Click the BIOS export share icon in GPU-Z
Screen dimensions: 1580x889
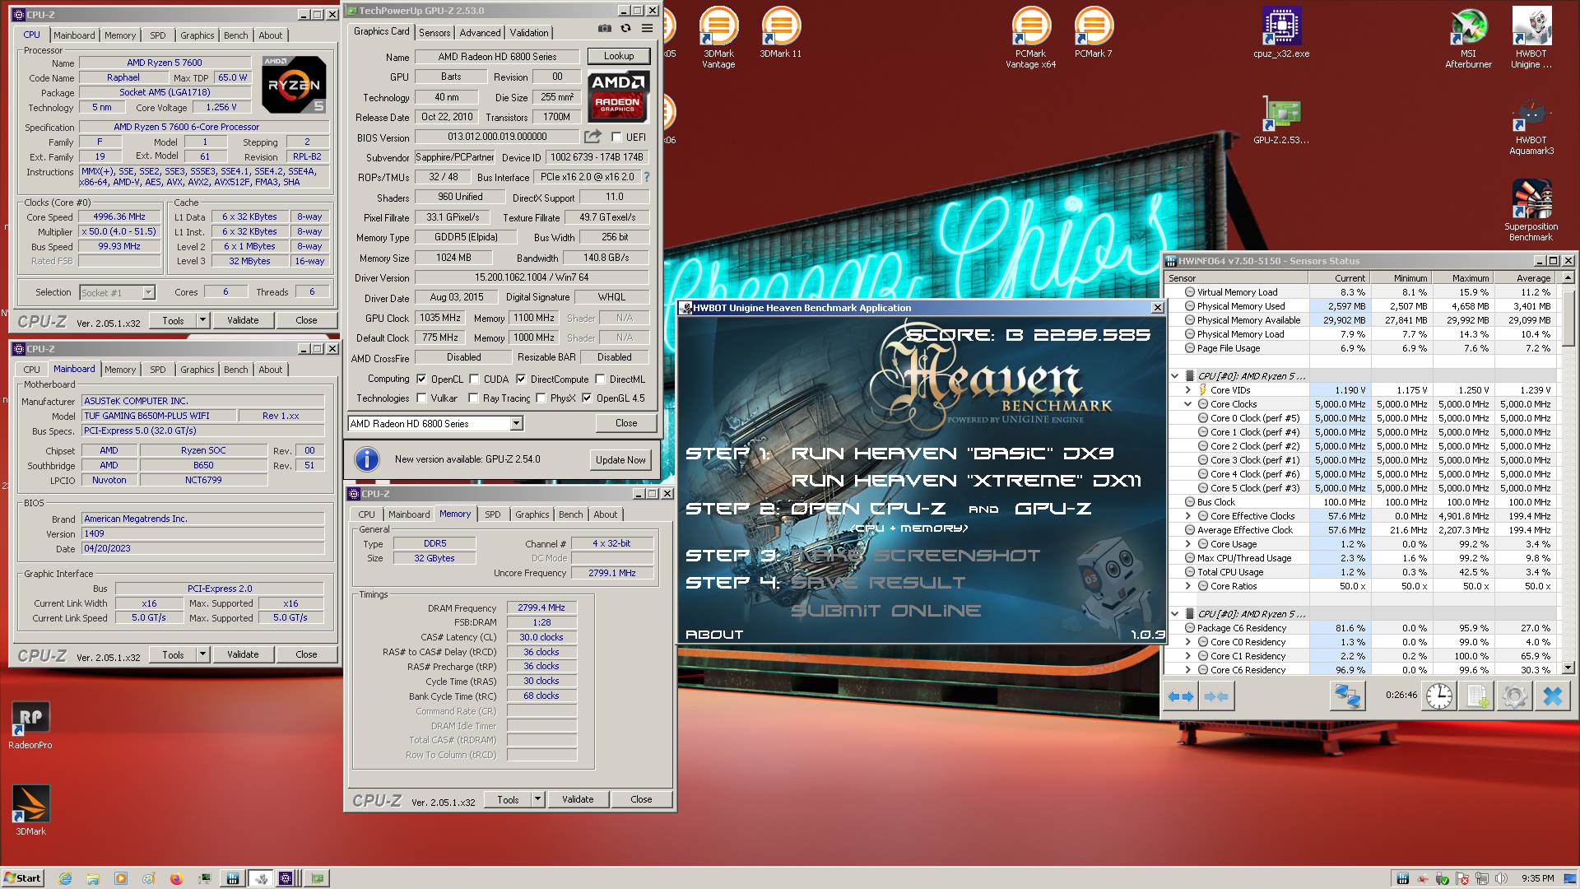coord(592,137)
